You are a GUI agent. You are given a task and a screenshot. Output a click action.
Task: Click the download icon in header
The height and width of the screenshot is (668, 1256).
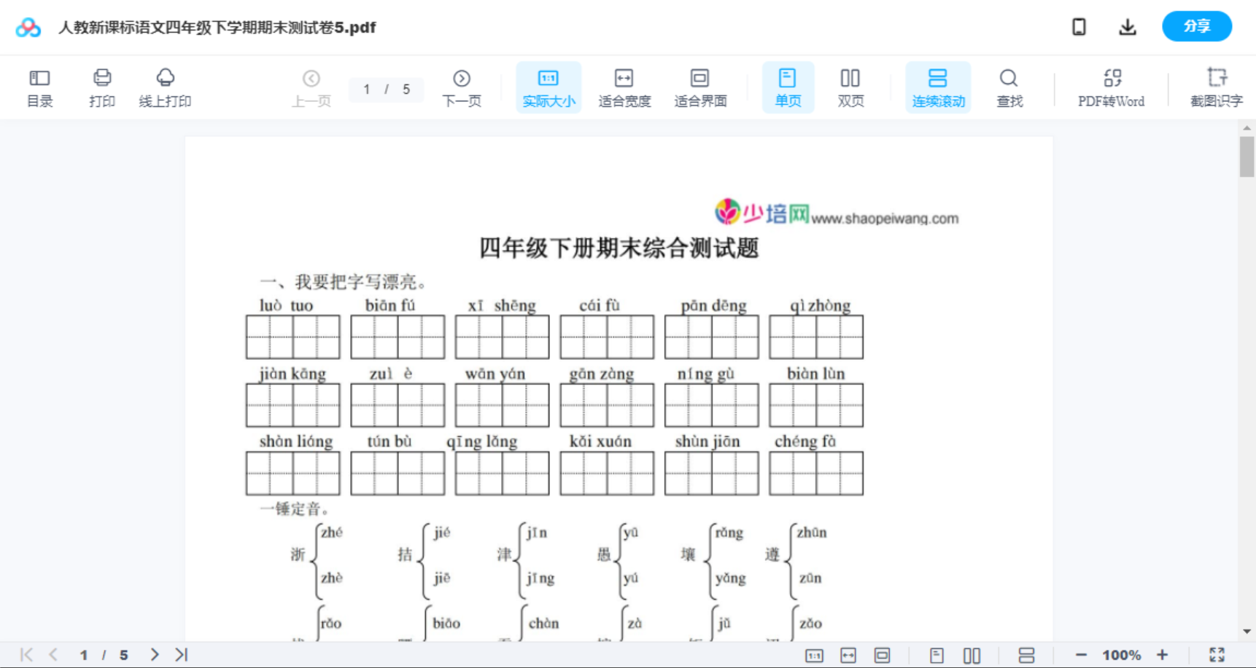pyautogui.click(x=1128, y=27)
